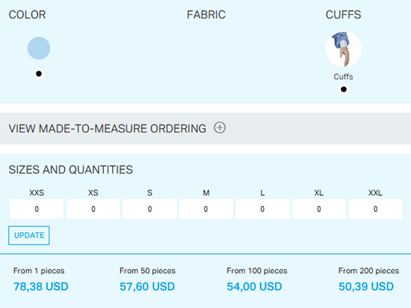Click the XS quantity field
The height and width of the screenshot is (308, 411).
coord(93,209)
